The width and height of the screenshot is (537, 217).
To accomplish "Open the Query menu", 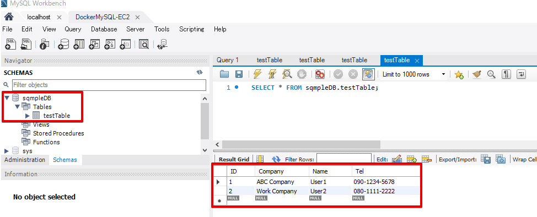I will [x=73, y=29].
